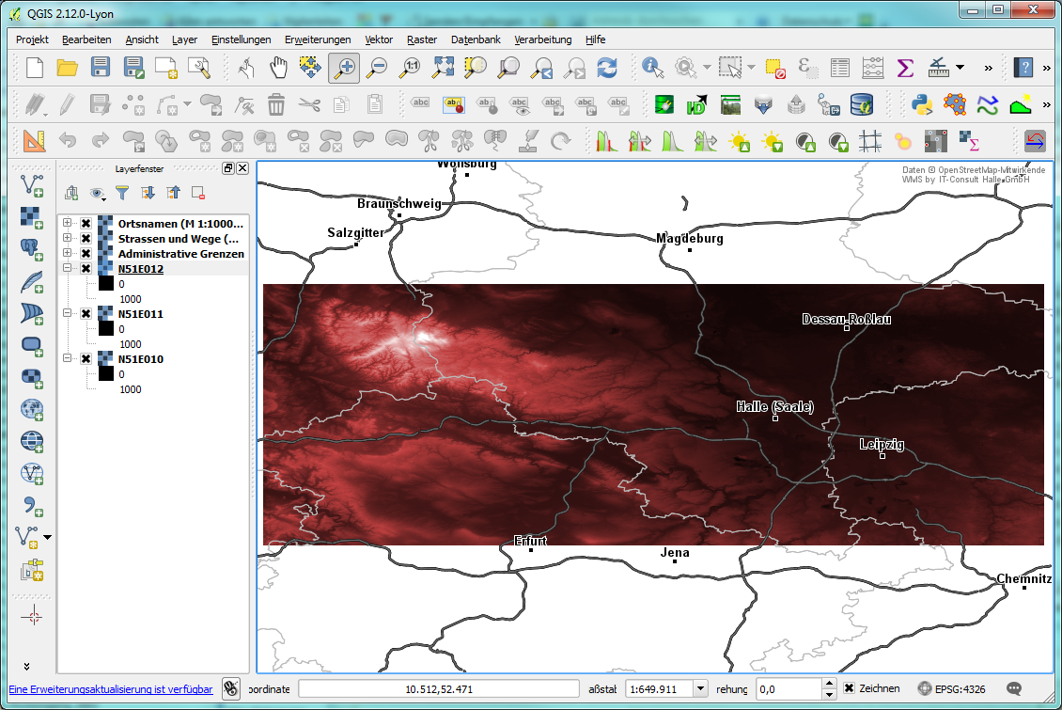Click the plugin update available link

point(111,689)
